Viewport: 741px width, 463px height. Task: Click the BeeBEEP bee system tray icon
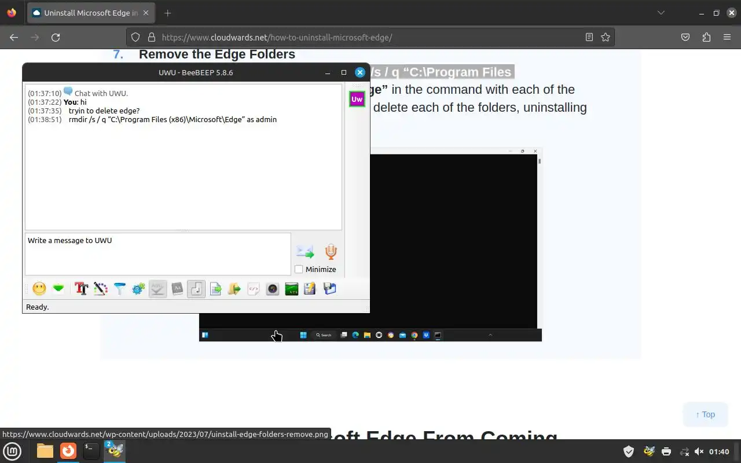tap(649, 451)
